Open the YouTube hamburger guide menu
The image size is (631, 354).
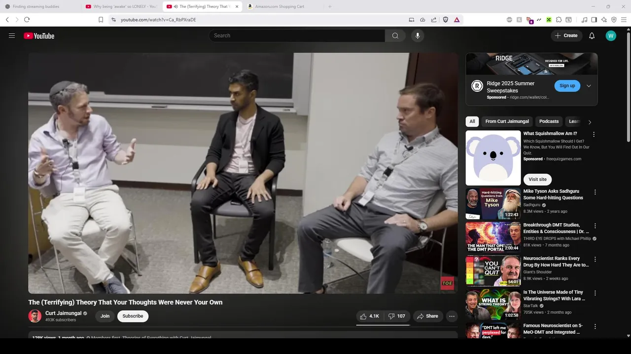[12, 35]
